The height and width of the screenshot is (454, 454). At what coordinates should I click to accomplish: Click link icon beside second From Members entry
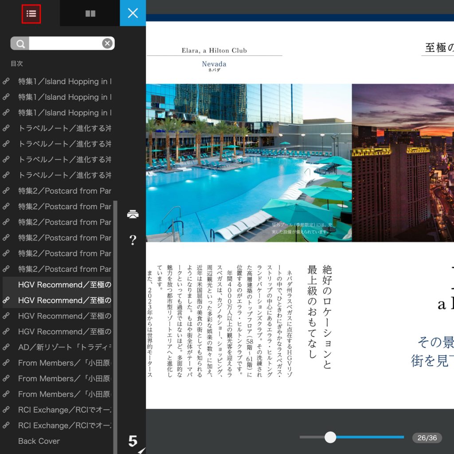6,379
